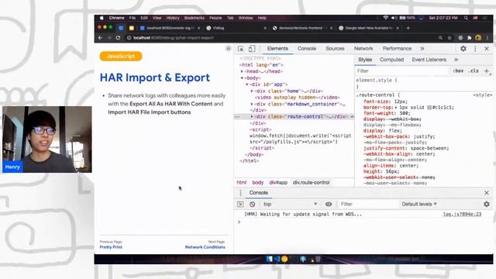
Task: Open the top JavaScript context dropdown
Action: [290, 204]
